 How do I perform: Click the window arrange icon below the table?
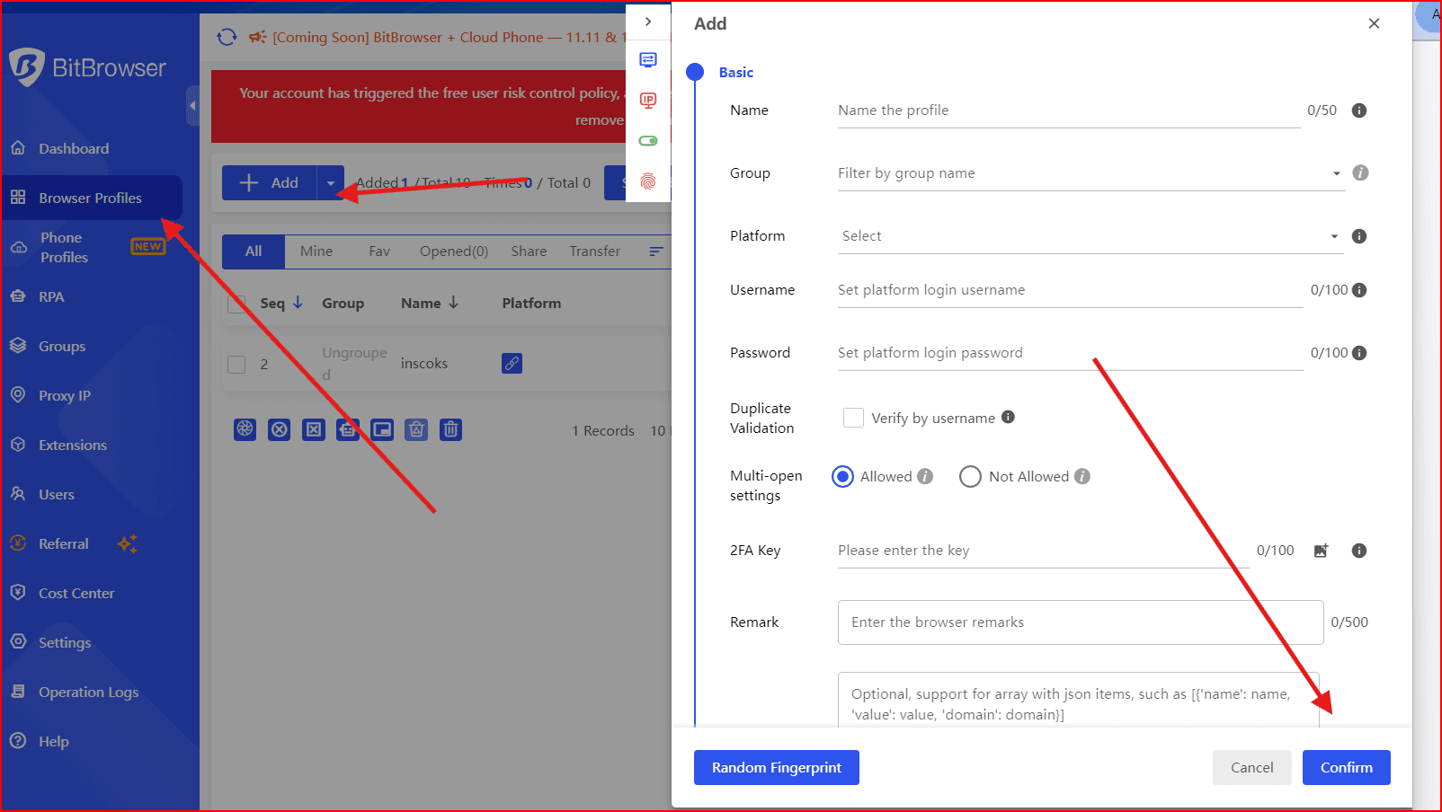click(x=382, y=429)
